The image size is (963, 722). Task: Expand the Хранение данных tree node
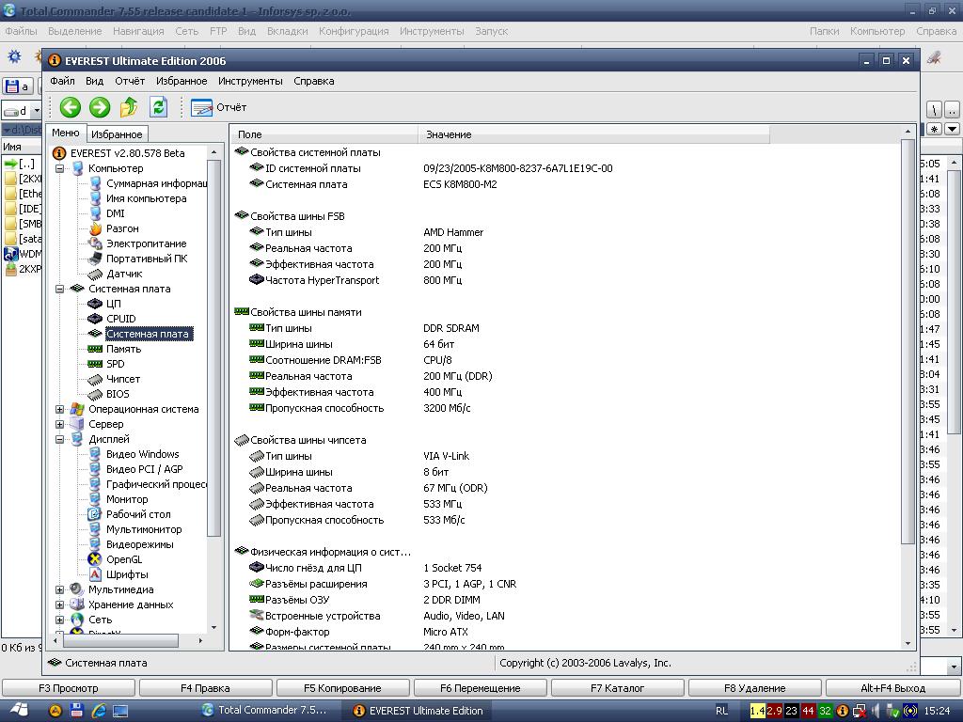click(x=59, y=604)
